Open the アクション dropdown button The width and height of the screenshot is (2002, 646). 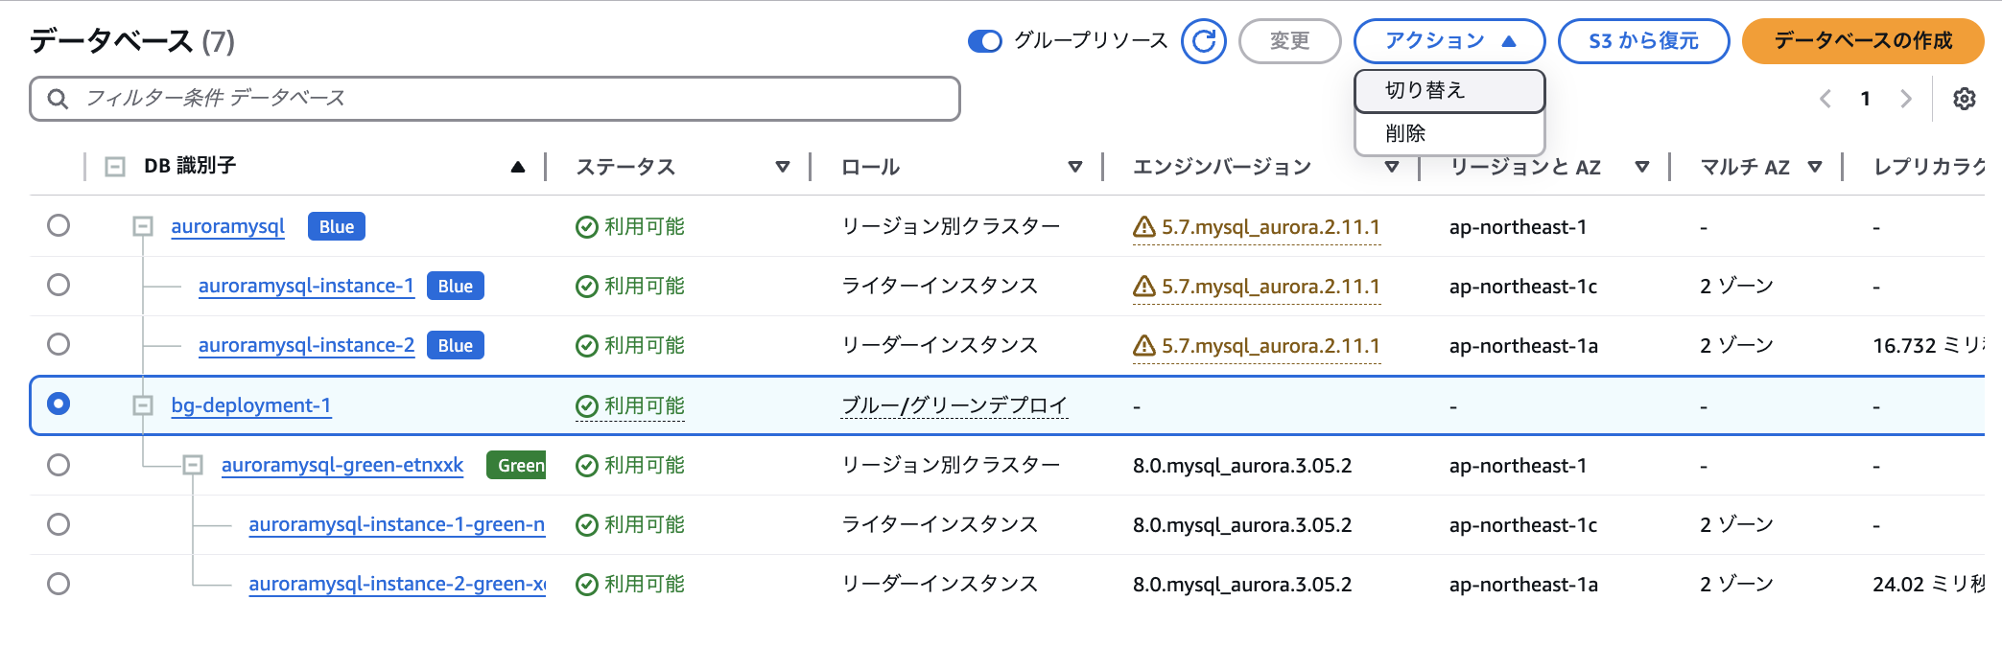click(x=1449, y=41)
